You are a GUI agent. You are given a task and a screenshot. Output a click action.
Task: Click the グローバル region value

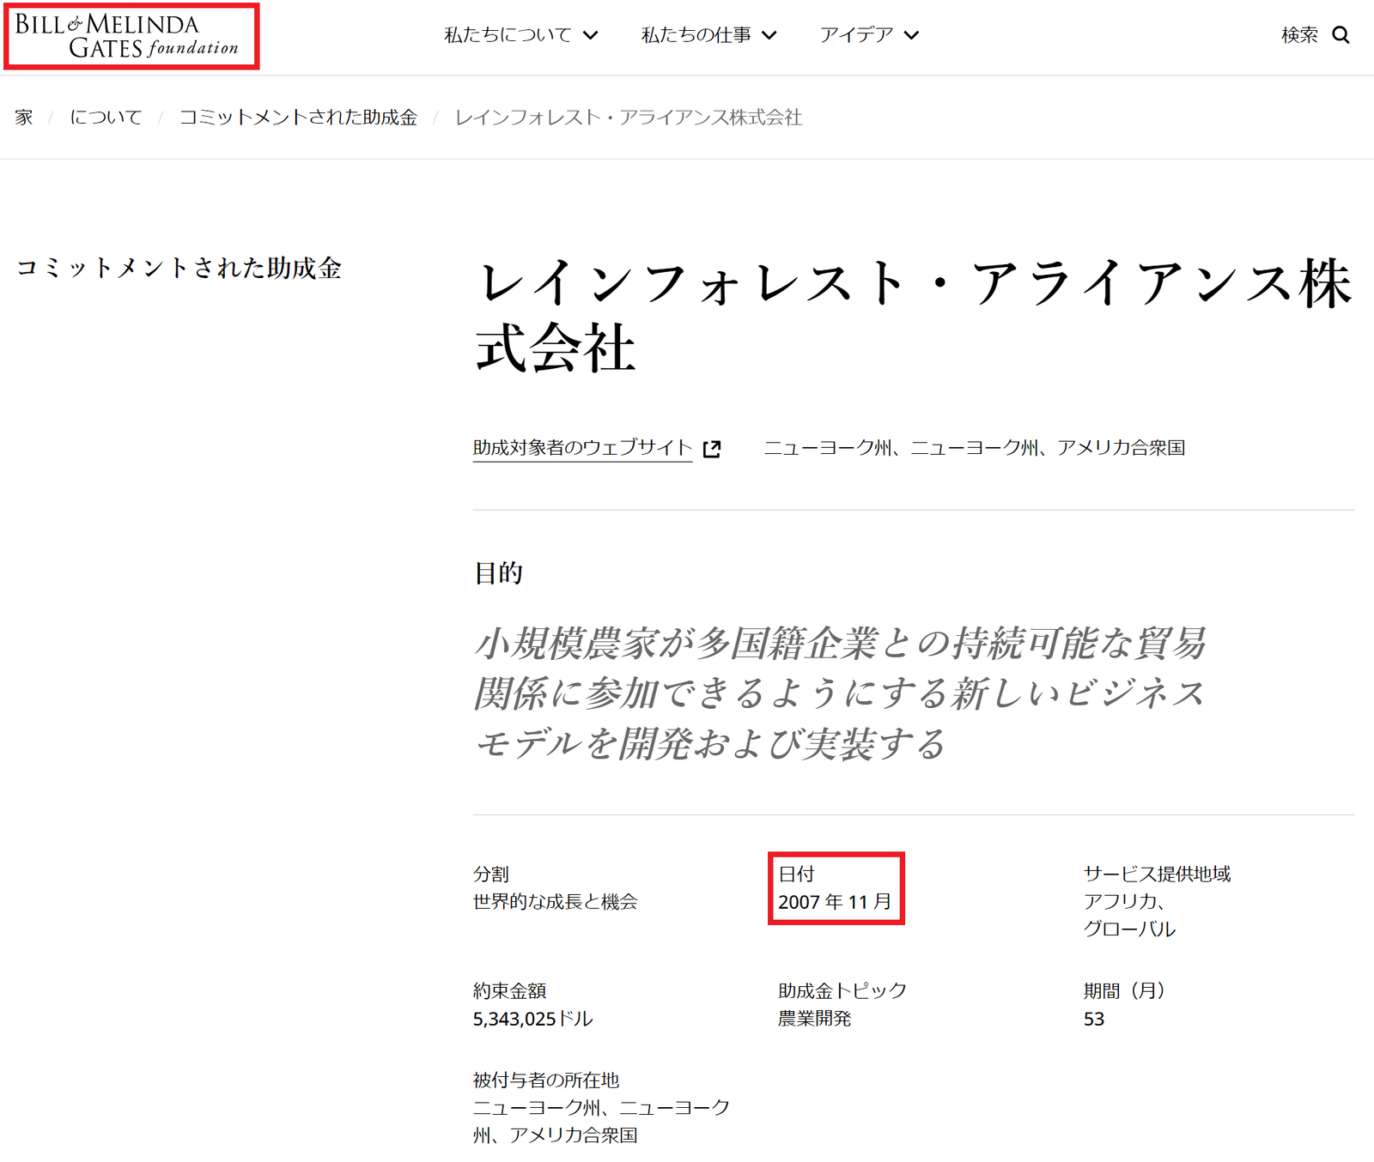[1129, 929]
